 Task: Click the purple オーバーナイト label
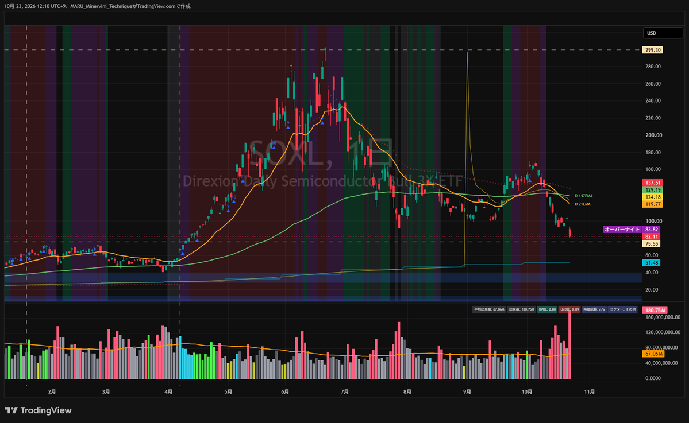[622, 230]
